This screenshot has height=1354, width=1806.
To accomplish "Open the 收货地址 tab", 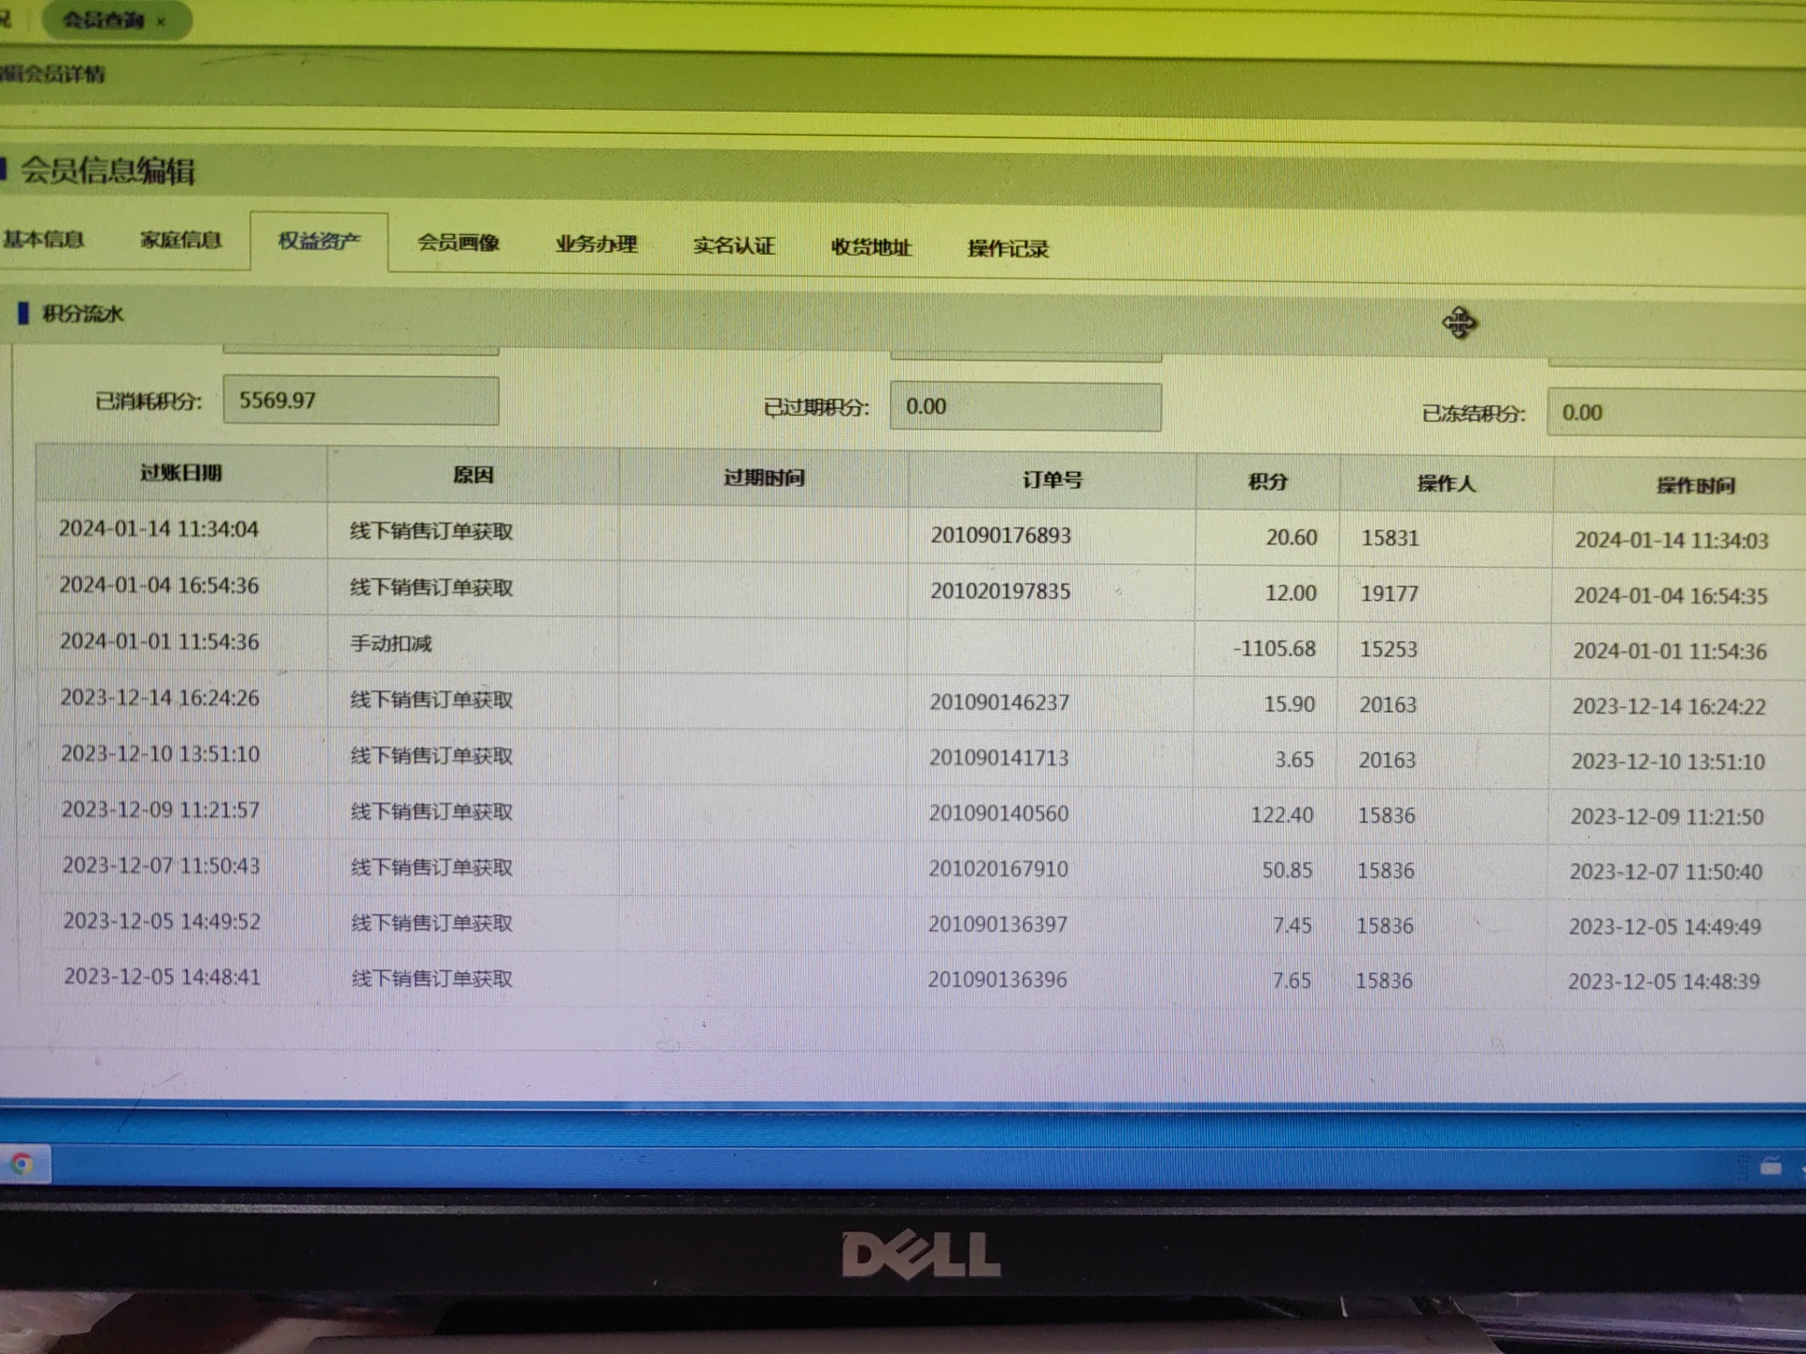I will pos(871,248).
